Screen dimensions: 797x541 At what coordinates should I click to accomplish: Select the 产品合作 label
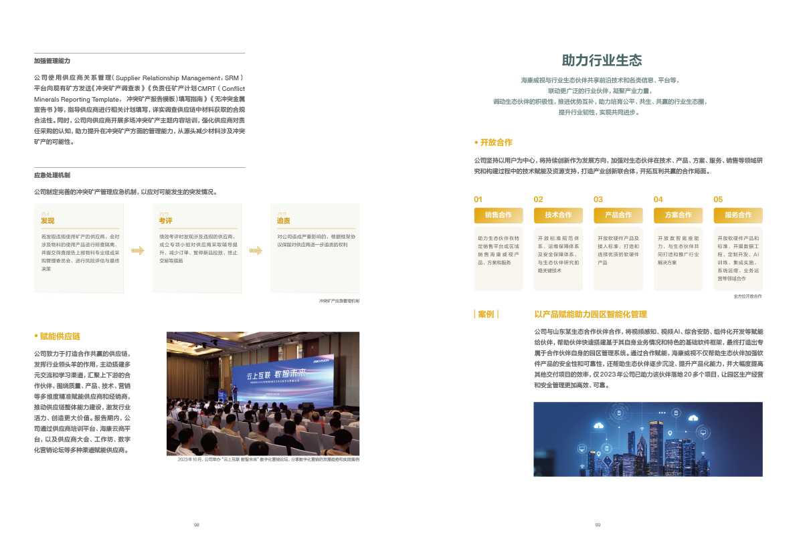coord(618,215)
